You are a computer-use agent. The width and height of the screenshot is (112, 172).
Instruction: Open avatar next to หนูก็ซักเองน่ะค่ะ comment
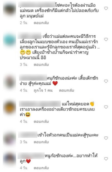coord(9,82)
